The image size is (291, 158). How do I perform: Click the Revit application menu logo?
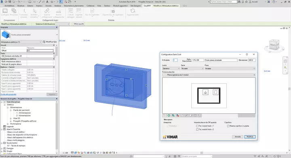coord(2,2)
